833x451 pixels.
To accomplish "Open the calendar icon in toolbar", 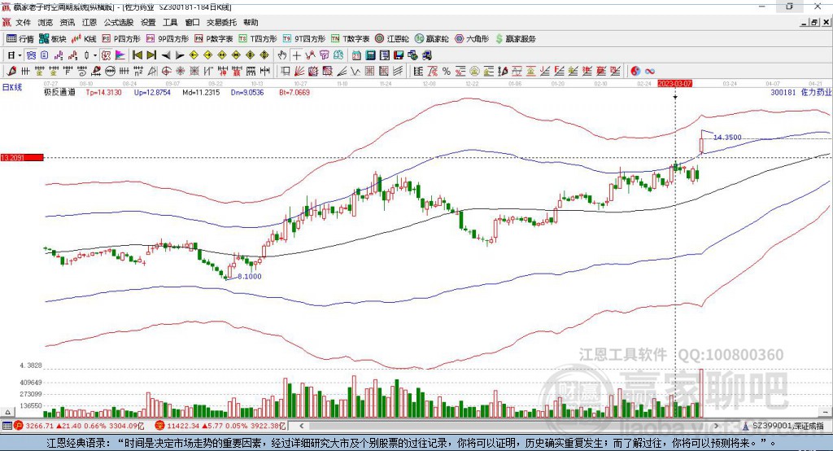I will coord(356,55).
